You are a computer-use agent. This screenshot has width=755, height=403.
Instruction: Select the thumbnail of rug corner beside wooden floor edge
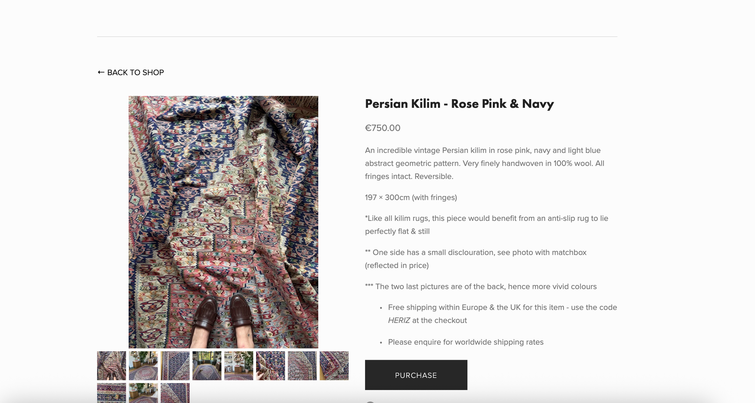175,366
